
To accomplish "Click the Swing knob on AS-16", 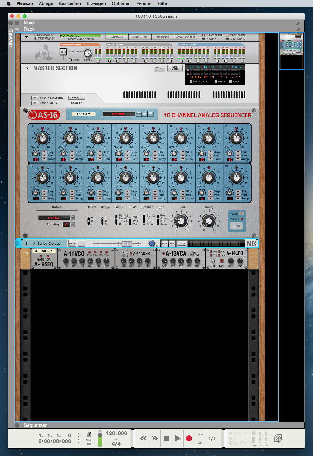I will pyautogui.click(x=209, y=221).
